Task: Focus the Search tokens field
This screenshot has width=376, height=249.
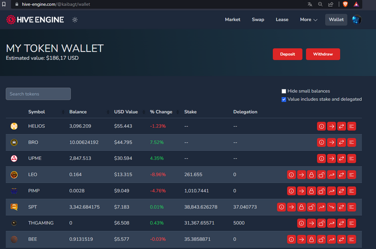Action: 38,94
